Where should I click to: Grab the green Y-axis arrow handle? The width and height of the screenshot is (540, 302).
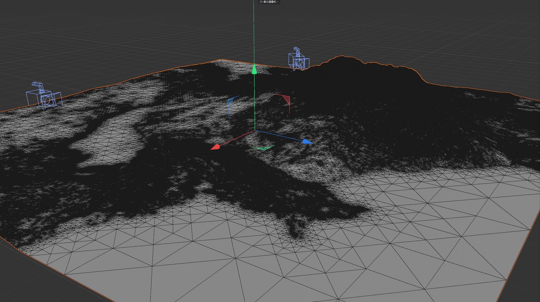[x=254, y=69]
